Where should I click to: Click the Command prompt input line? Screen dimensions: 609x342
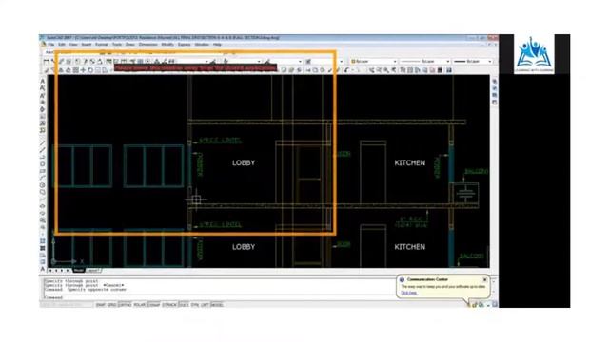(218, 297)
